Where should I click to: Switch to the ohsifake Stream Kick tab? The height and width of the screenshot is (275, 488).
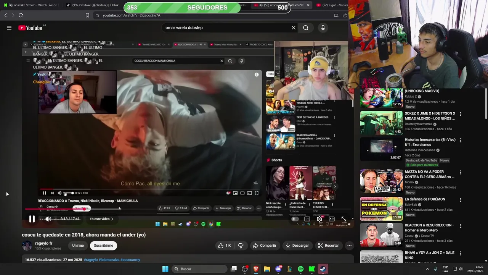coord(31,5)
